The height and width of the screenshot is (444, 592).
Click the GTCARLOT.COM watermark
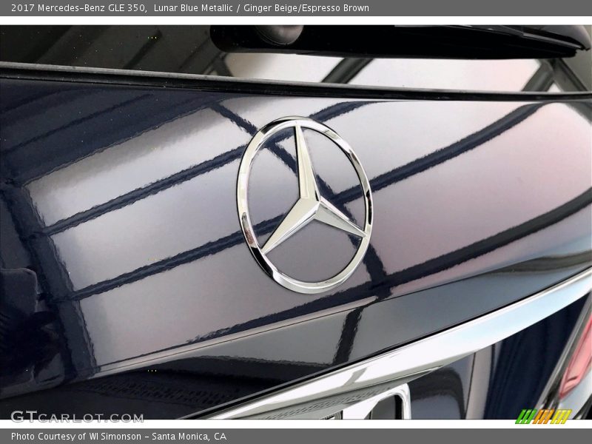(x=77, y=417)
